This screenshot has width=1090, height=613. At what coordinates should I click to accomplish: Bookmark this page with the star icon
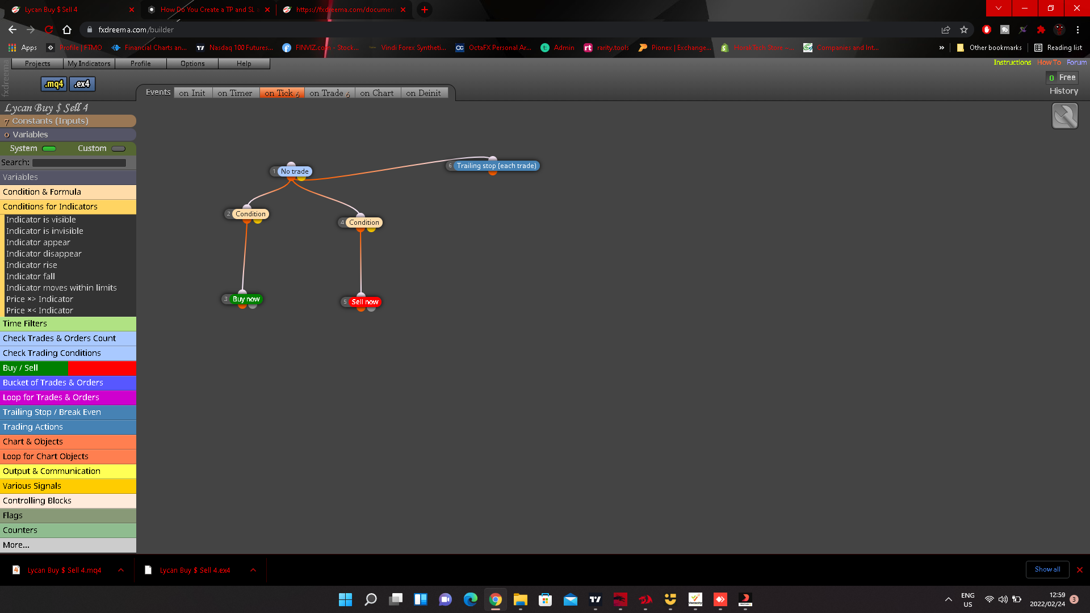[964, 30]
